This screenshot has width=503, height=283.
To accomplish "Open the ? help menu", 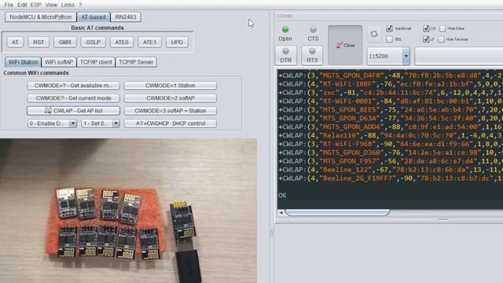I will pos(80,5).
